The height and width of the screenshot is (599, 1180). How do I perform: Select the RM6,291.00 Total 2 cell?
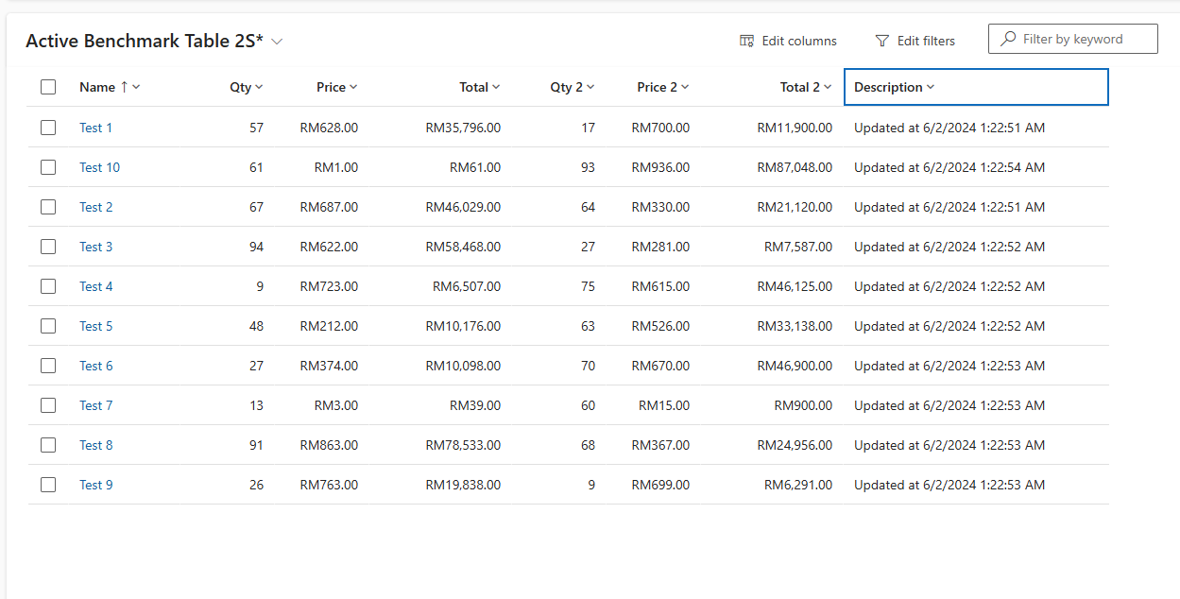[x=798, y=485]
